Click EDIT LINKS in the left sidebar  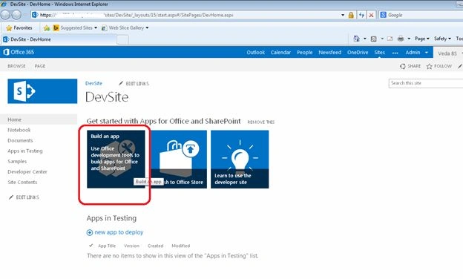tap(24, 197)
